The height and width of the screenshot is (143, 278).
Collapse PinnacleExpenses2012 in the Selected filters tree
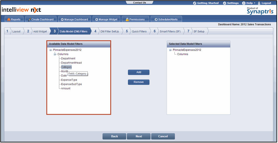click(x=171, y=50)
